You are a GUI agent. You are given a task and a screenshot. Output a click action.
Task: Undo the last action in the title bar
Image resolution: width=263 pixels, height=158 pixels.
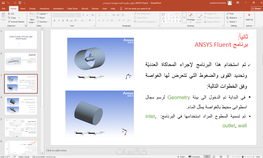click(8, 3)
